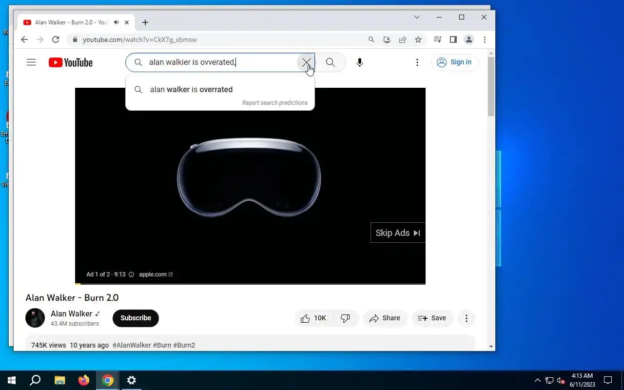Subscribe to the Alan Walker channel

tap(136, 318)
